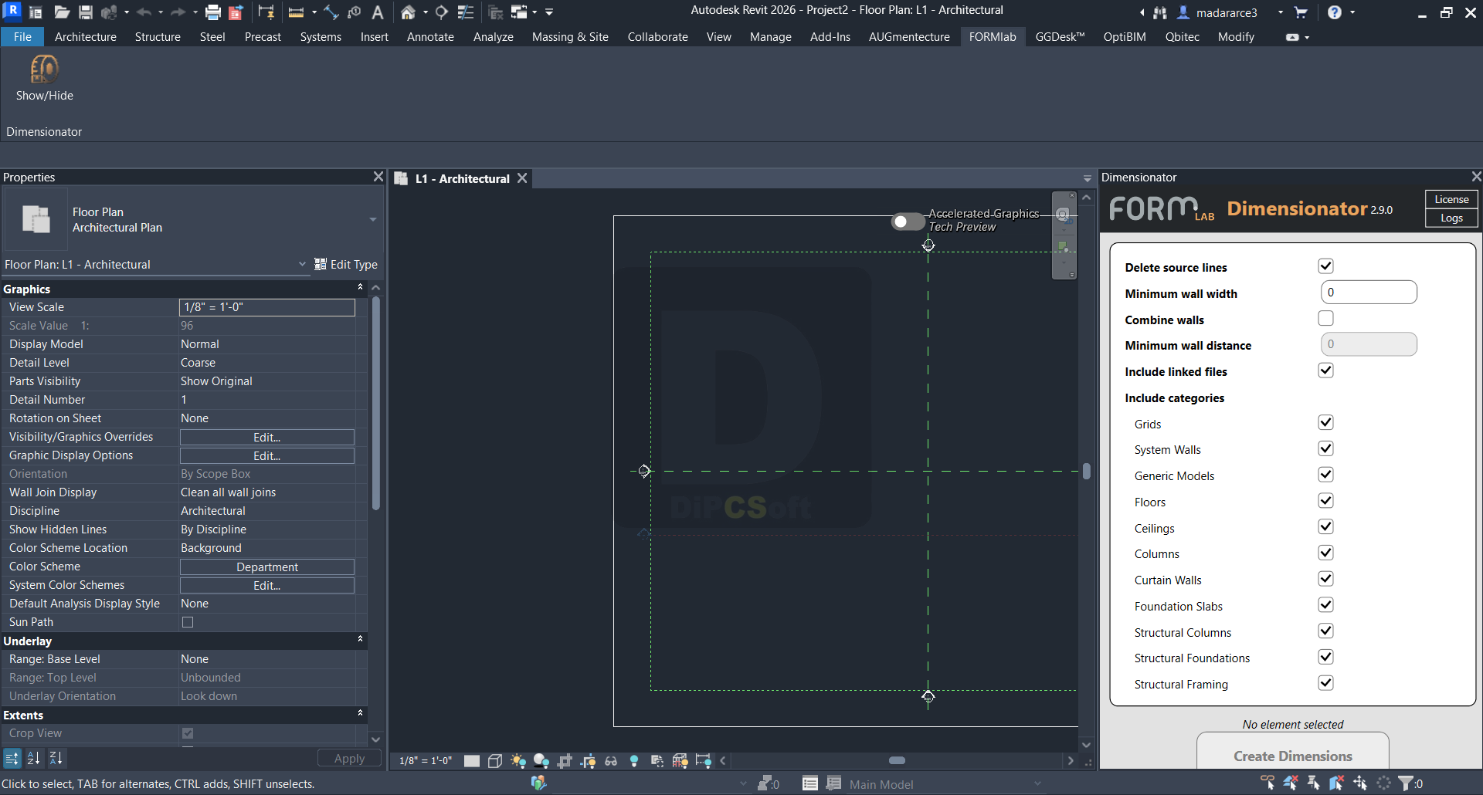Viewport: 1483px width, 795px height.
Task: Open Help question mark icon
Action: [1334, 12]
